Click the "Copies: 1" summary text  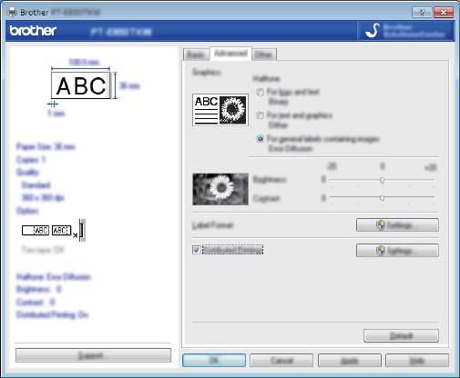[31, 160]
